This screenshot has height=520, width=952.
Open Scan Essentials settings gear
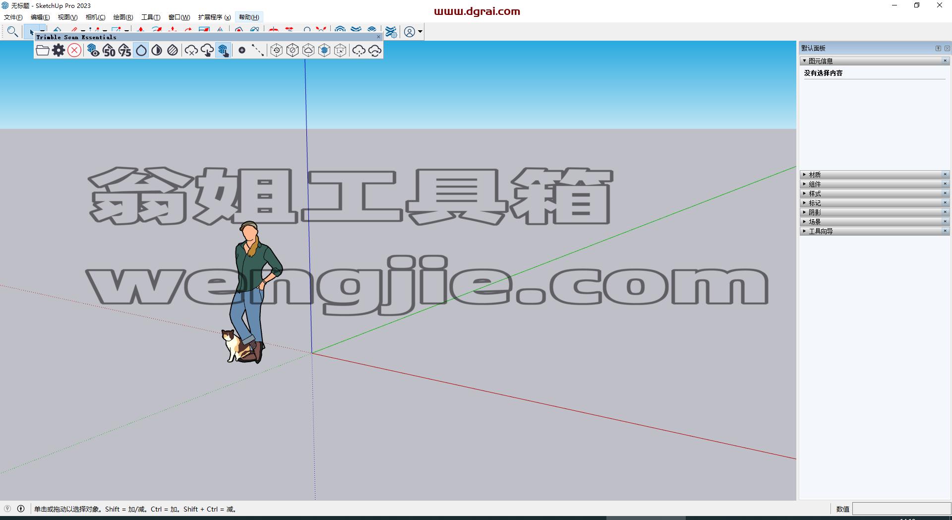(59, 50)
